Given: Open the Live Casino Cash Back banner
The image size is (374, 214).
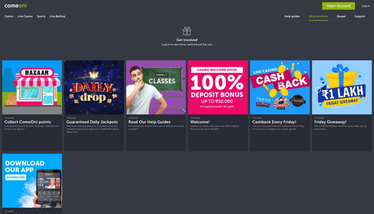Looking at the screenshot, I should (x=280, y=87).
